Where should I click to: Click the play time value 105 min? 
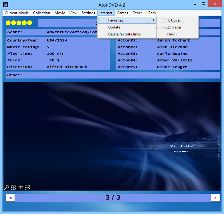tap(56, 53)
